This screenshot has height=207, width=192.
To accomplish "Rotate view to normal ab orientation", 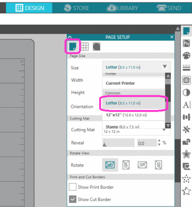I will click(110, 165).
